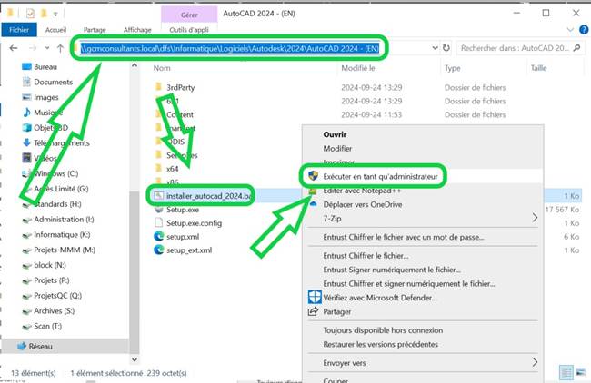Viewport: 591px width, 383px height.
Task: Choose Modifier in the context menu
Action: (337, 149)
